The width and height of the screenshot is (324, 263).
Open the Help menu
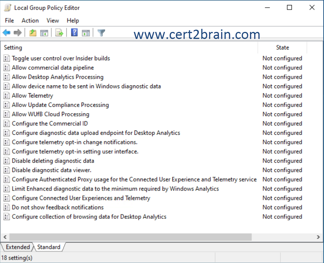[x=73, y=21]
